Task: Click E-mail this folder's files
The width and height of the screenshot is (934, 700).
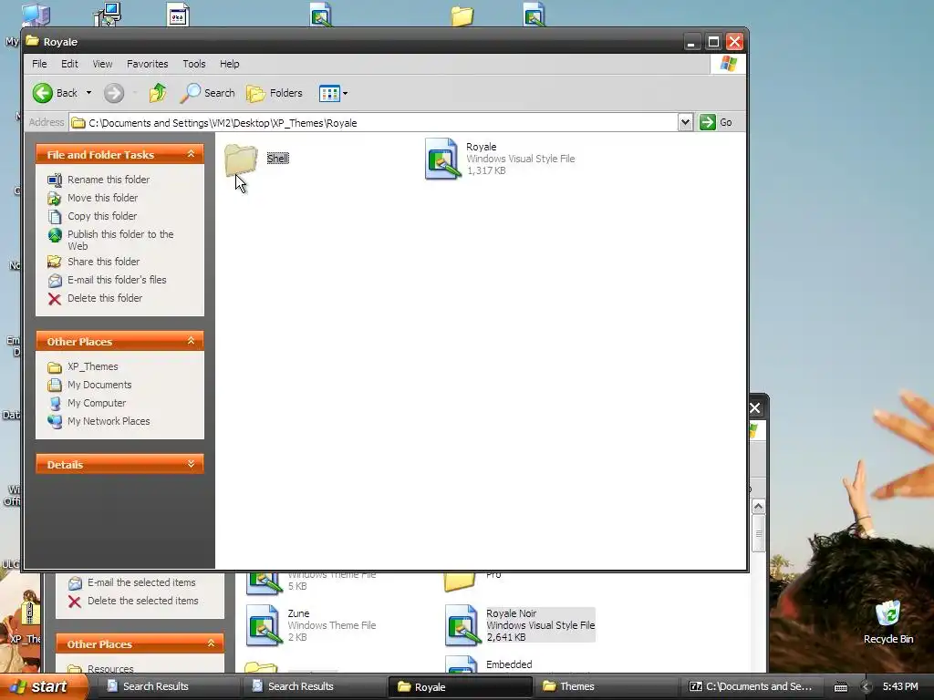Action: [117, 280]
